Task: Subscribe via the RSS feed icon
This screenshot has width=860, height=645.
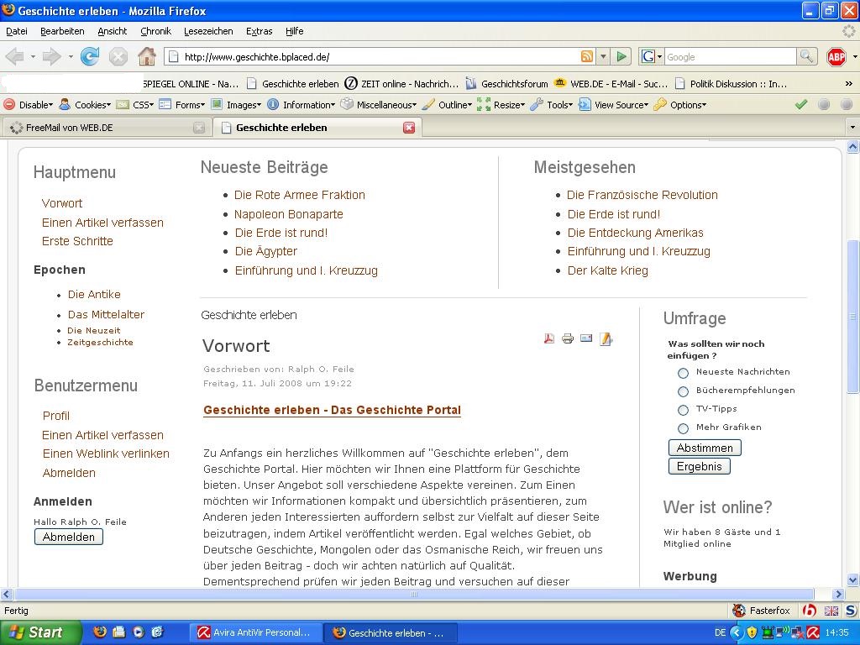Action: click(x=586, y=56)
